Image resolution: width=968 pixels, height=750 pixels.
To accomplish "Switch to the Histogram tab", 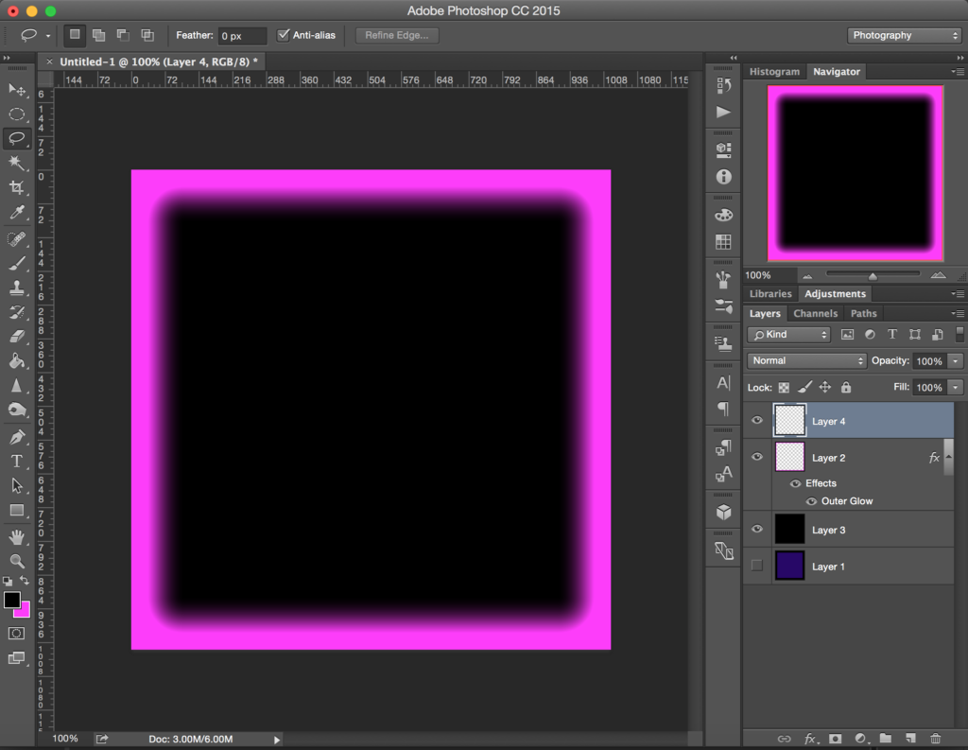I will [x=774, y=72].
